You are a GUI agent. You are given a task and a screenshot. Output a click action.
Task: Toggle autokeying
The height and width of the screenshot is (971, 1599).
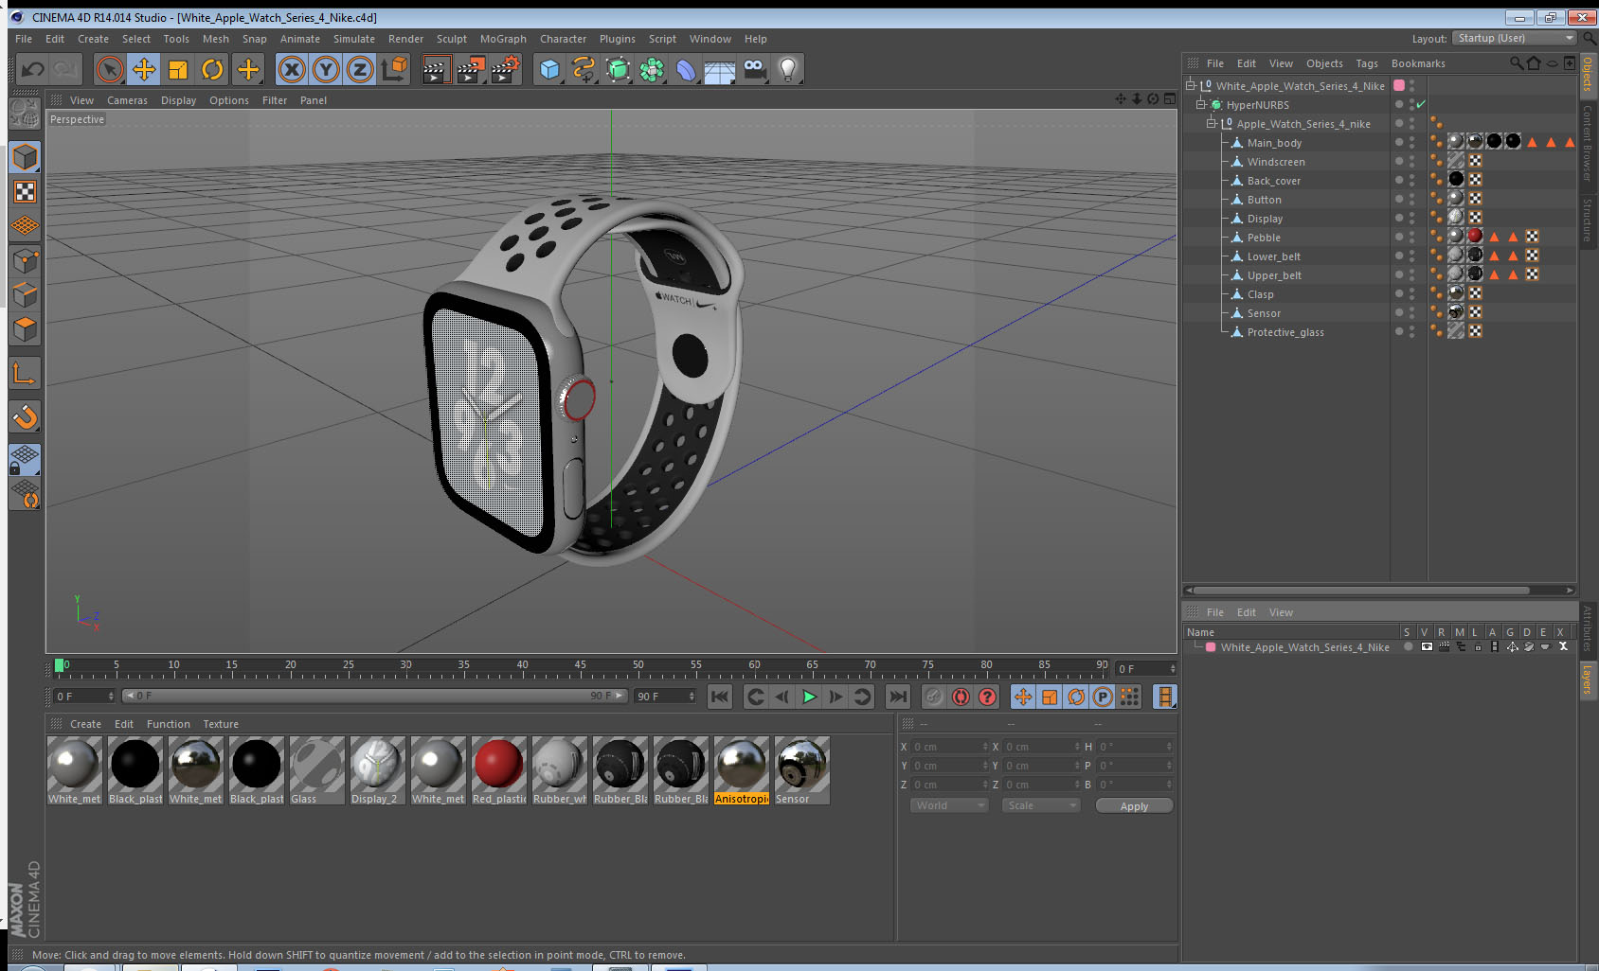tap(961, 697)
